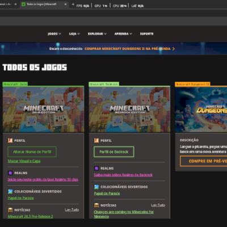Click Notícias icon in Bedrock card
227x227 pixels.
[96, 205]
